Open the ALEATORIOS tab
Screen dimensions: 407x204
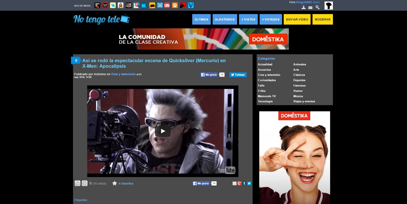tap(225, 19)
